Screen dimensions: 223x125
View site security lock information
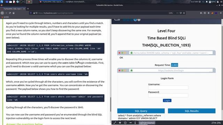34,13
